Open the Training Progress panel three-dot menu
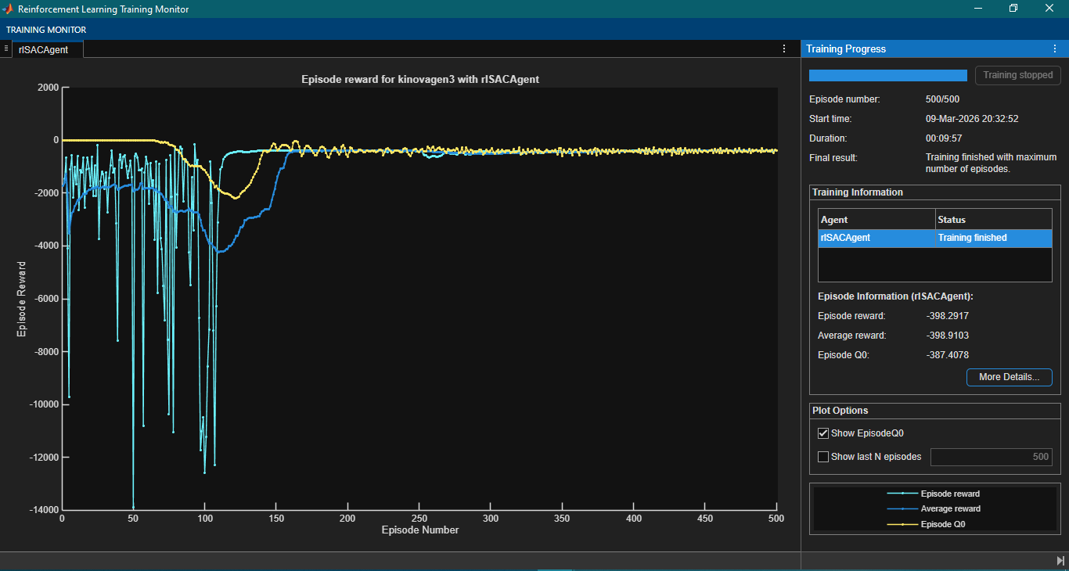The image size is (1069, 571). click(x=1055, y=48)
